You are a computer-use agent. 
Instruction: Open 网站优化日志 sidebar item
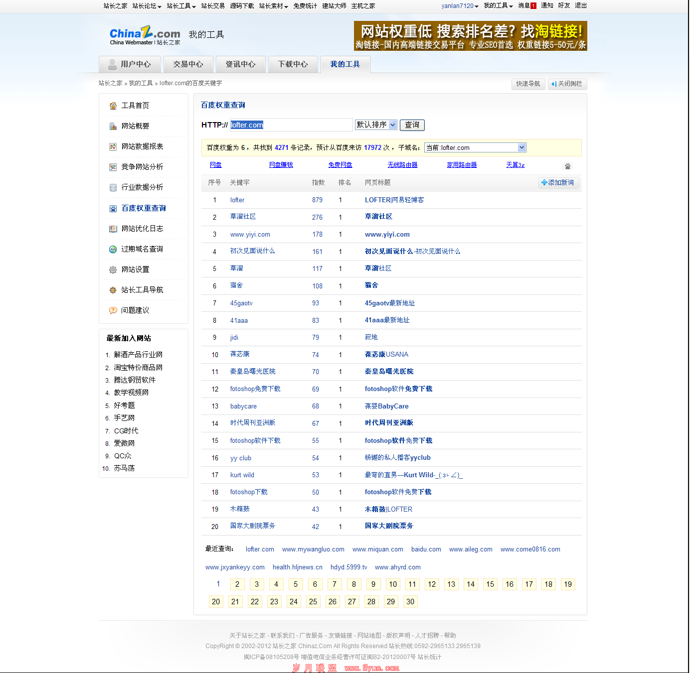(x=142, y=229)
